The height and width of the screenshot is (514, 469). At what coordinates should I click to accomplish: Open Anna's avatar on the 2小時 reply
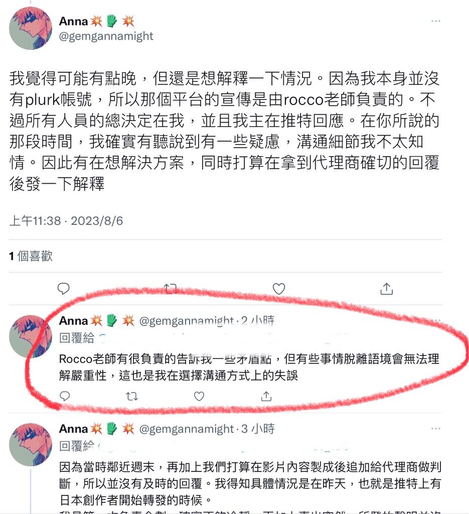point(31,337)
